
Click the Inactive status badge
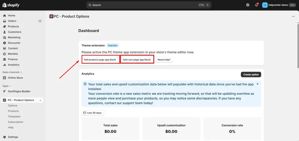(112, 46)
